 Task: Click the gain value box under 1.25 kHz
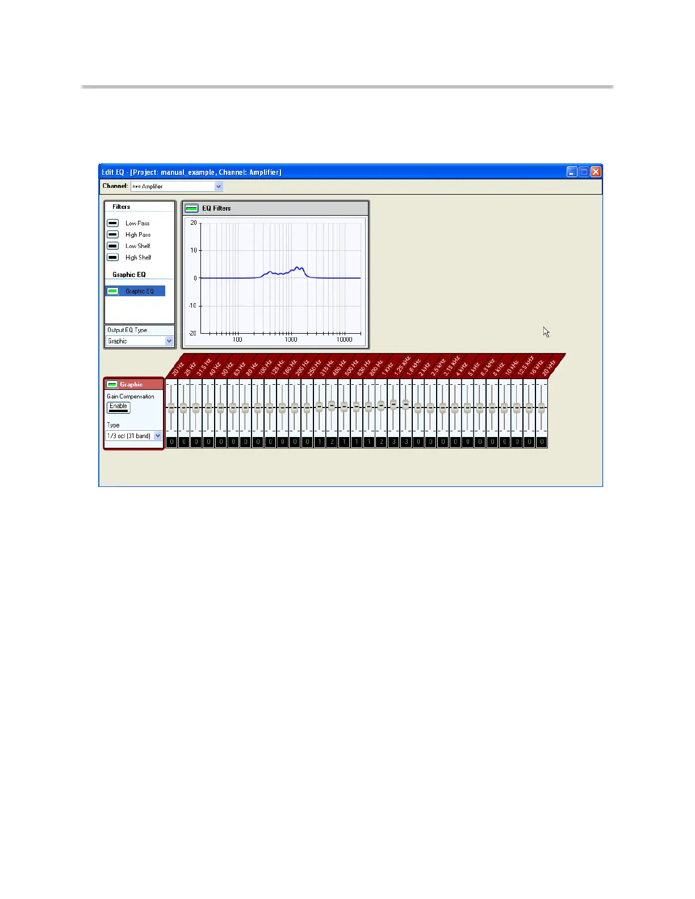click(393, 442)
